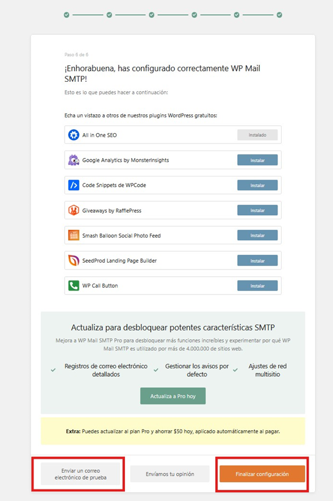This screenshot has width=333, height=501.
Task: Click the WPCode blue code icon
Action: (x=74, y=185)
